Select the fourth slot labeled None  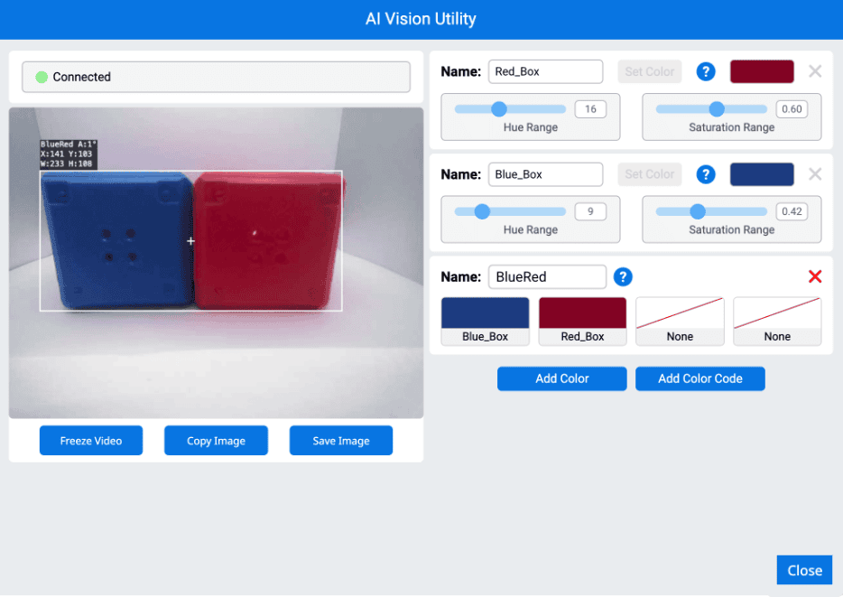[777, 322]
